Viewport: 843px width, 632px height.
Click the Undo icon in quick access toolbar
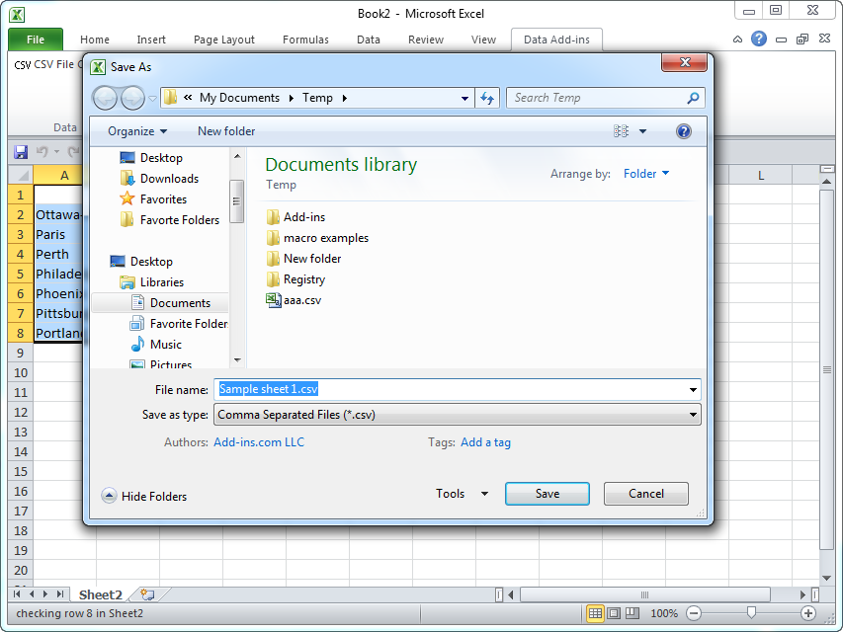[x=42, y=152]
